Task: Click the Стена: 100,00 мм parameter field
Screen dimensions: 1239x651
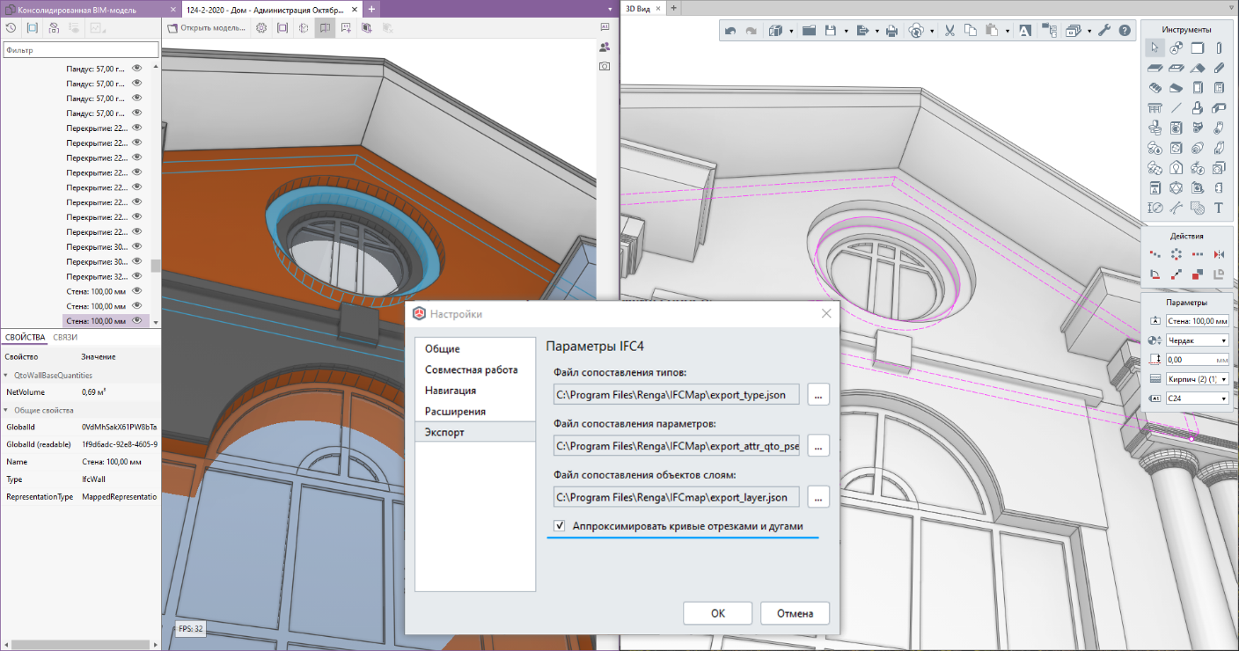Action: [1197, 320]
